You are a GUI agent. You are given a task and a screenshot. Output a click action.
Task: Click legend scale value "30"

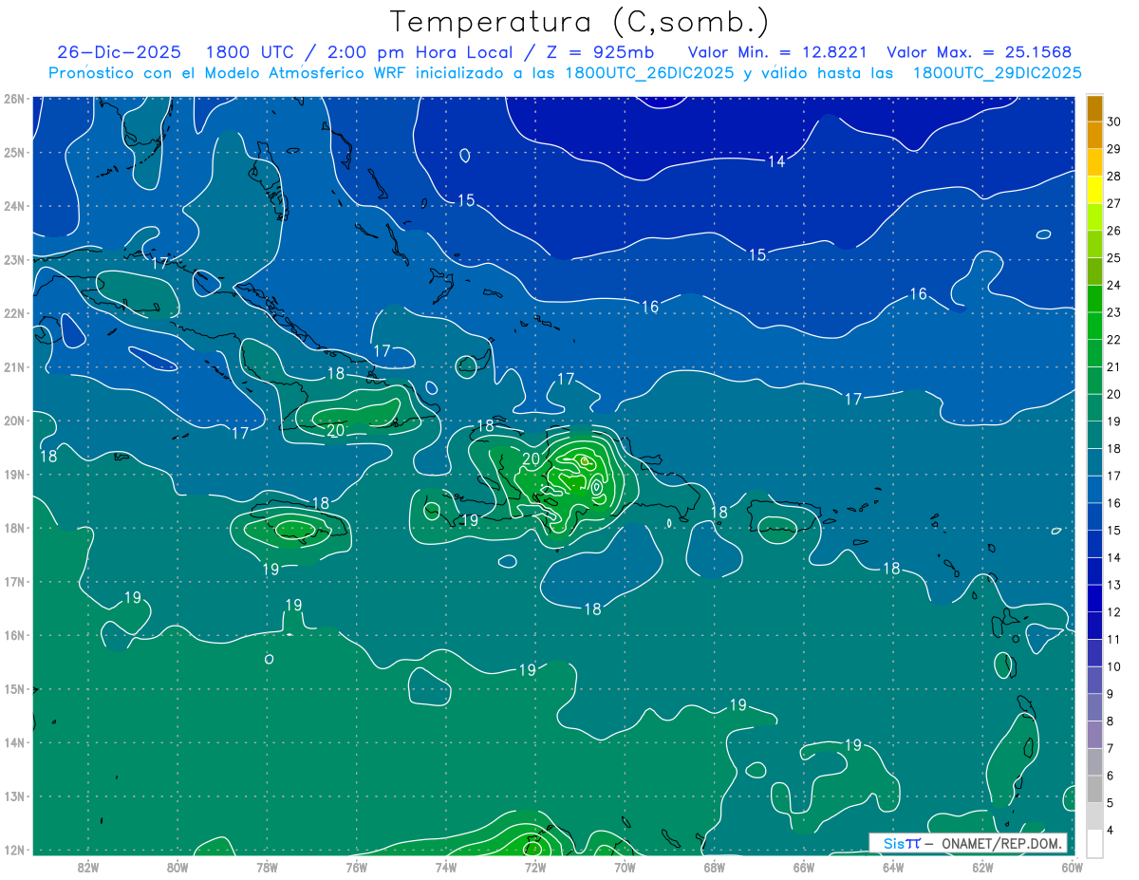tap(1114, 121)
